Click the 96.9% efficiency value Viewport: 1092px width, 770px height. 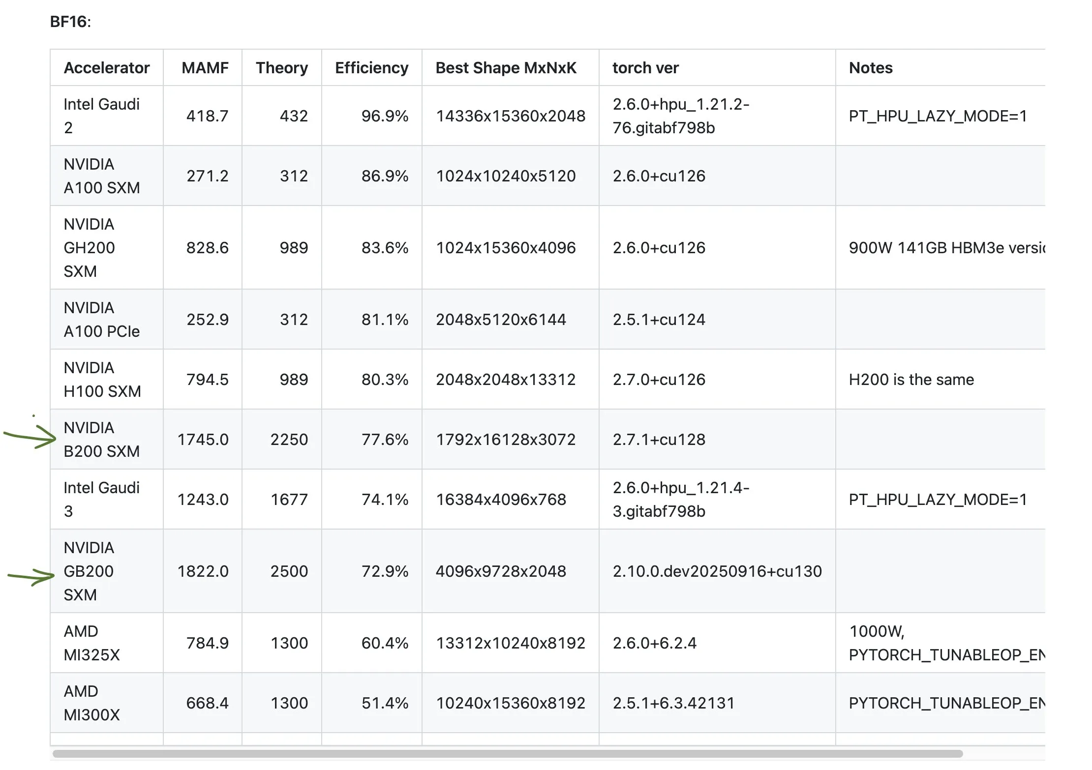[x=384, y=116]
